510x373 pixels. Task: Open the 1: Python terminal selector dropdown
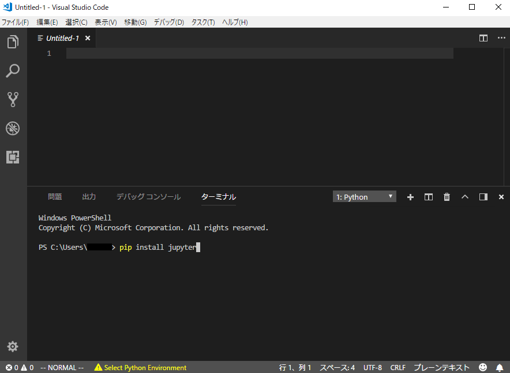(364, 197)
